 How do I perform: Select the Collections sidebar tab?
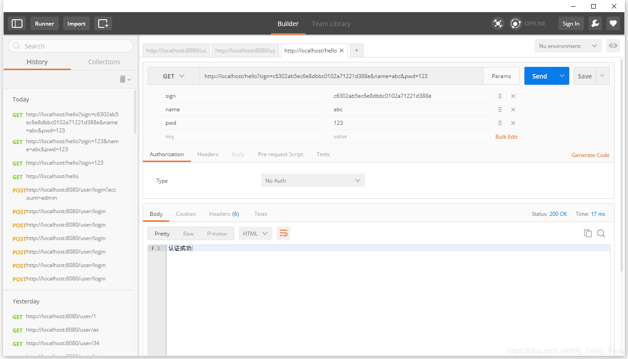coord(104,62)
